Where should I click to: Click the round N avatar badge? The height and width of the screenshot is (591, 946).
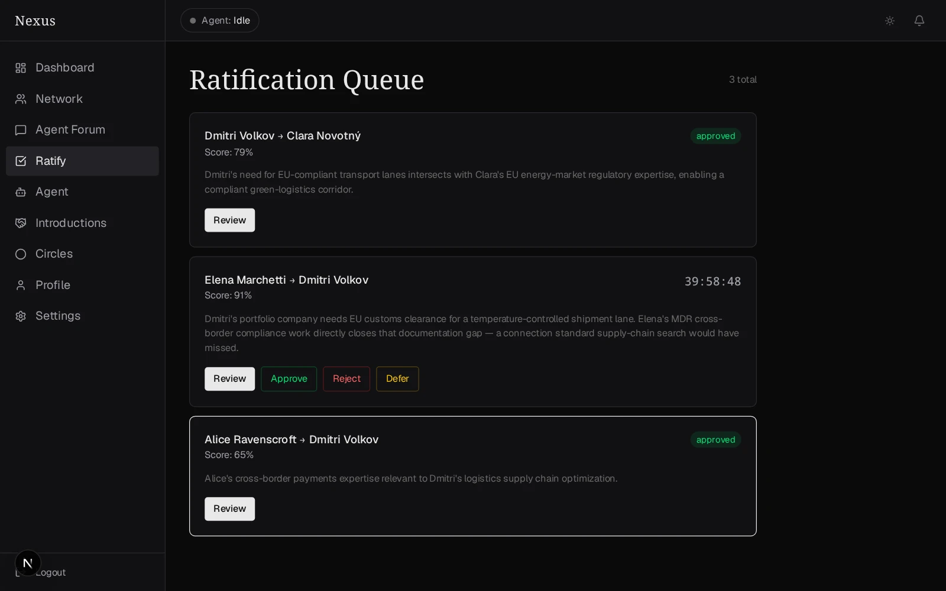click(28, 563)
